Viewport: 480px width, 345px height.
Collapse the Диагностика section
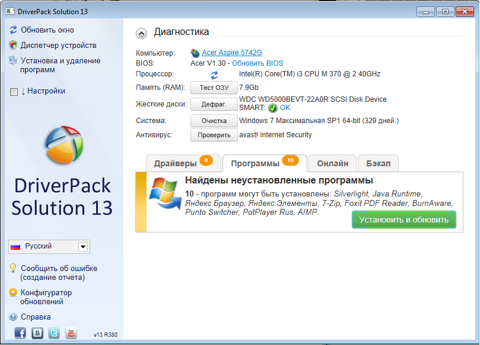[x=141, y=33]
